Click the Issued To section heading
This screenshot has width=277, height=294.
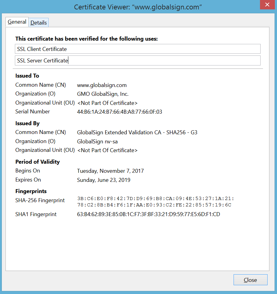pos(27,75)
